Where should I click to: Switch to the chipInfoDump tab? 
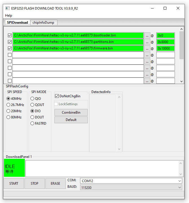coord(43,23)
